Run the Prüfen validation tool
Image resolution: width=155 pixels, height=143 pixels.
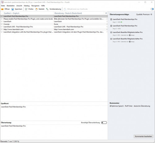pyautogui.click(x=29, y=9)
